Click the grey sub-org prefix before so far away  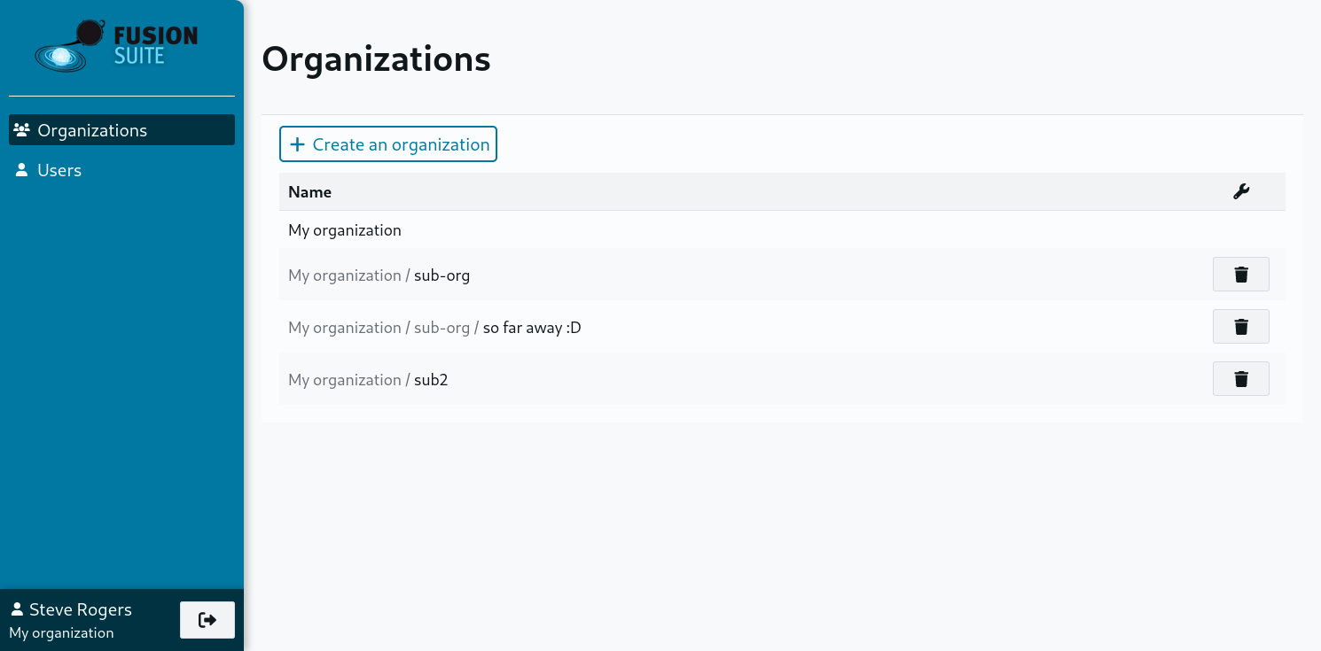(x=442, y=328)
